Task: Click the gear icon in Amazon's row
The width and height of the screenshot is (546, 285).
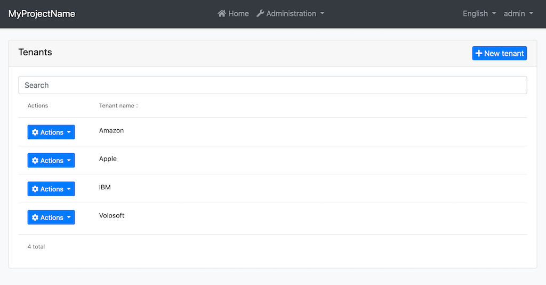Action: coord(35,132)
